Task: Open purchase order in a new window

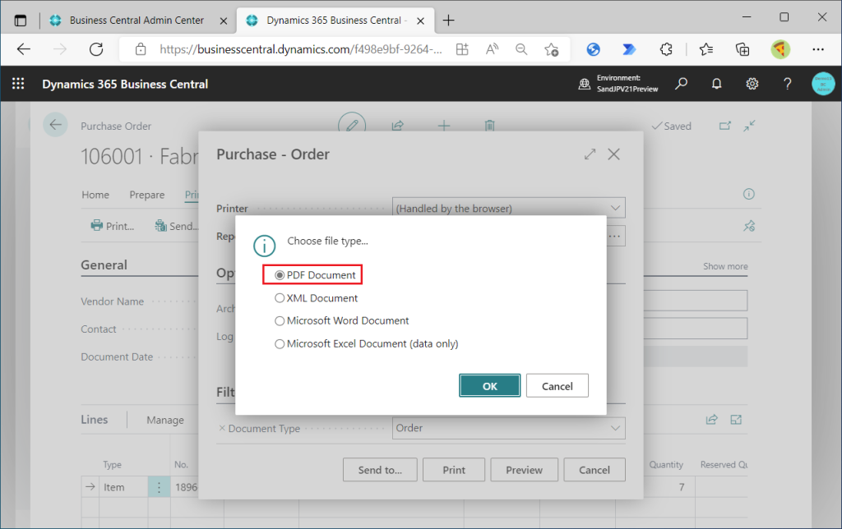Action: pyautogui.click(x=725, y=126)
